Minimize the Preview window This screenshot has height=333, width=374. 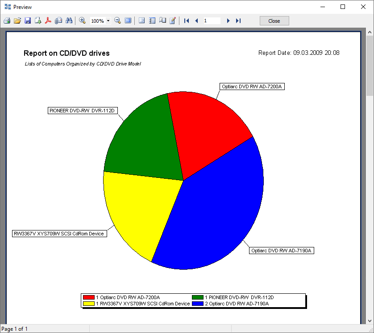[x=323, y=7]
